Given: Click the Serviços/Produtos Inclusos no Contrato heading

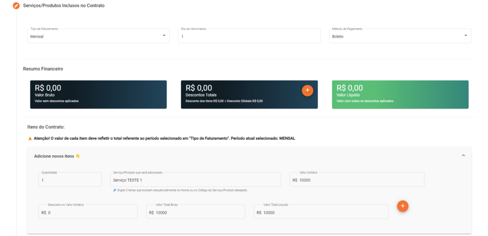Looking at the screenshot, I should [63, 6].
